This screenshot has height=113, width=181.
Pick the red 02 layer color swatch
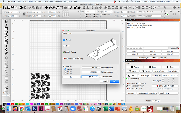[x=12, y=104]
